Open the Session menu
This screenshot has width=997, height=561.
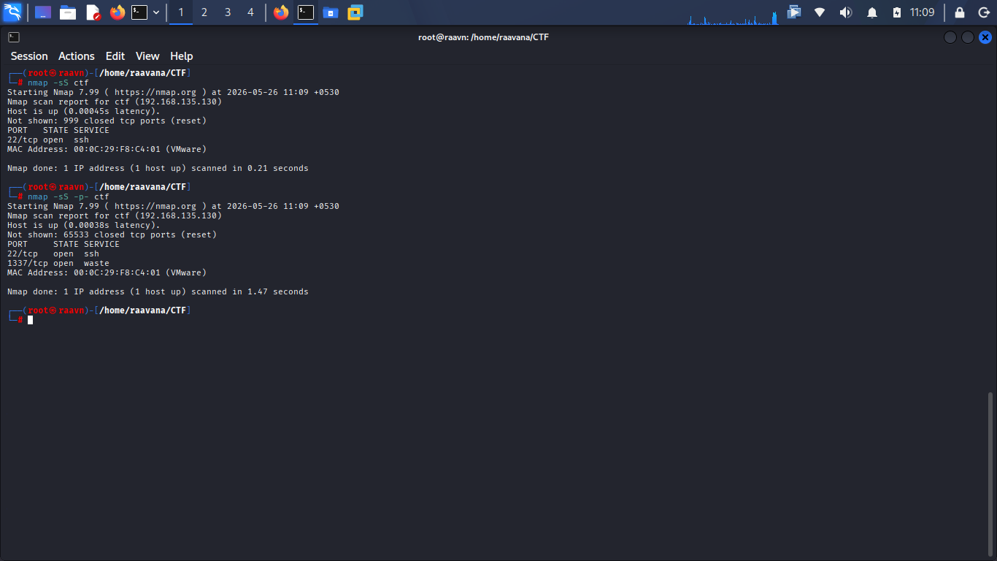(29, 56)
